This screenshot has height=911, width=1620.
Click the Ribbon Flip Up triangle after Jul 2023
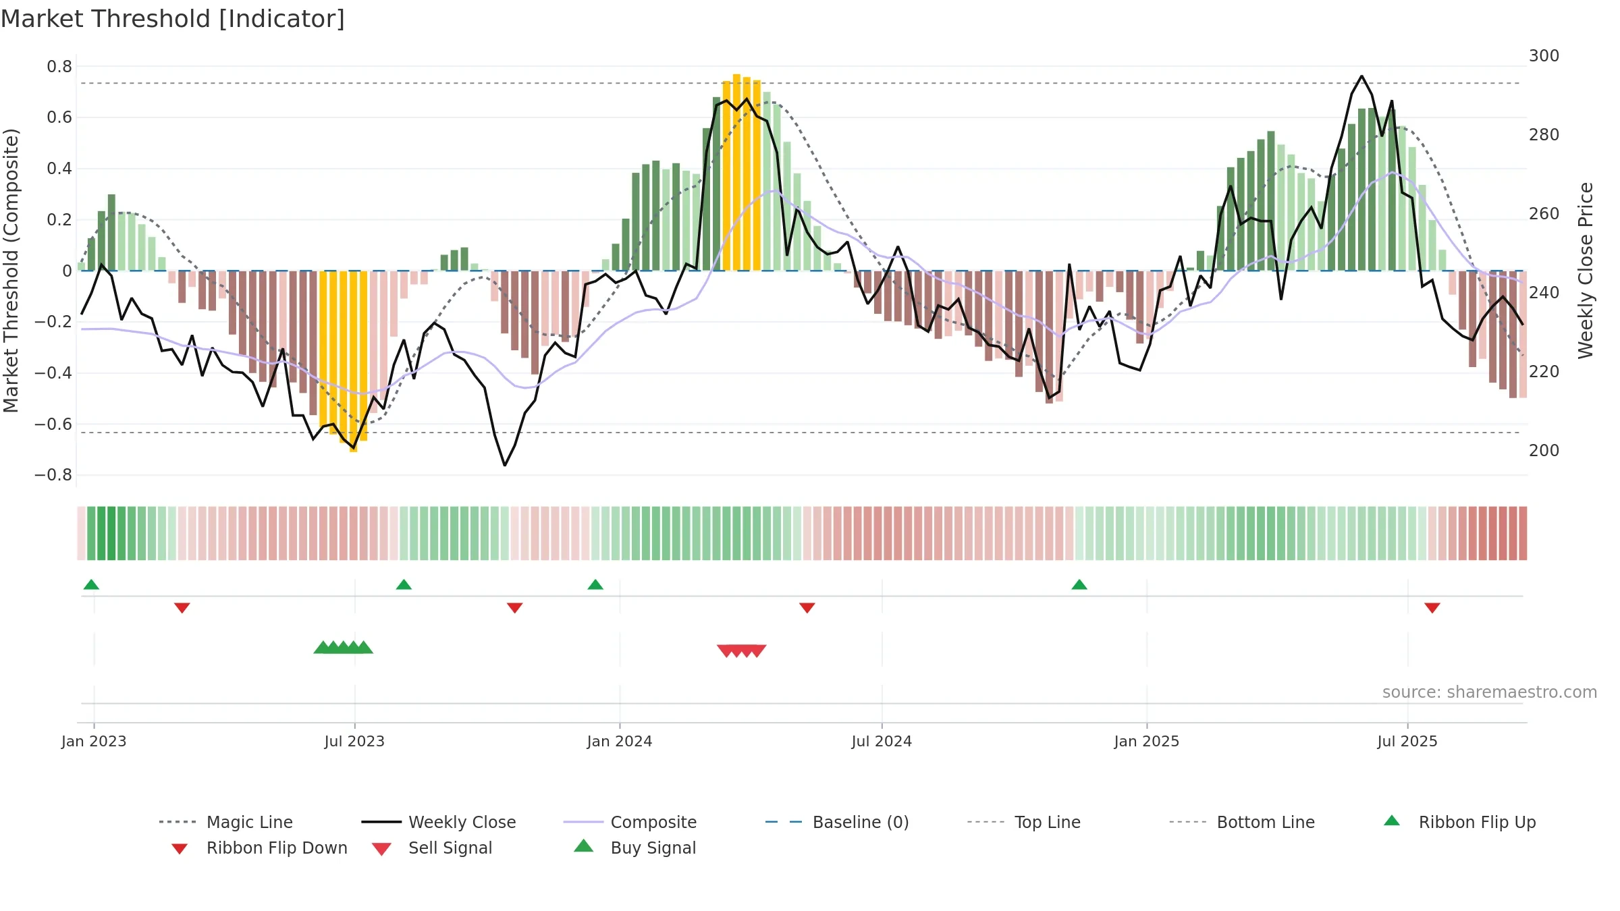tap(404, 584)
